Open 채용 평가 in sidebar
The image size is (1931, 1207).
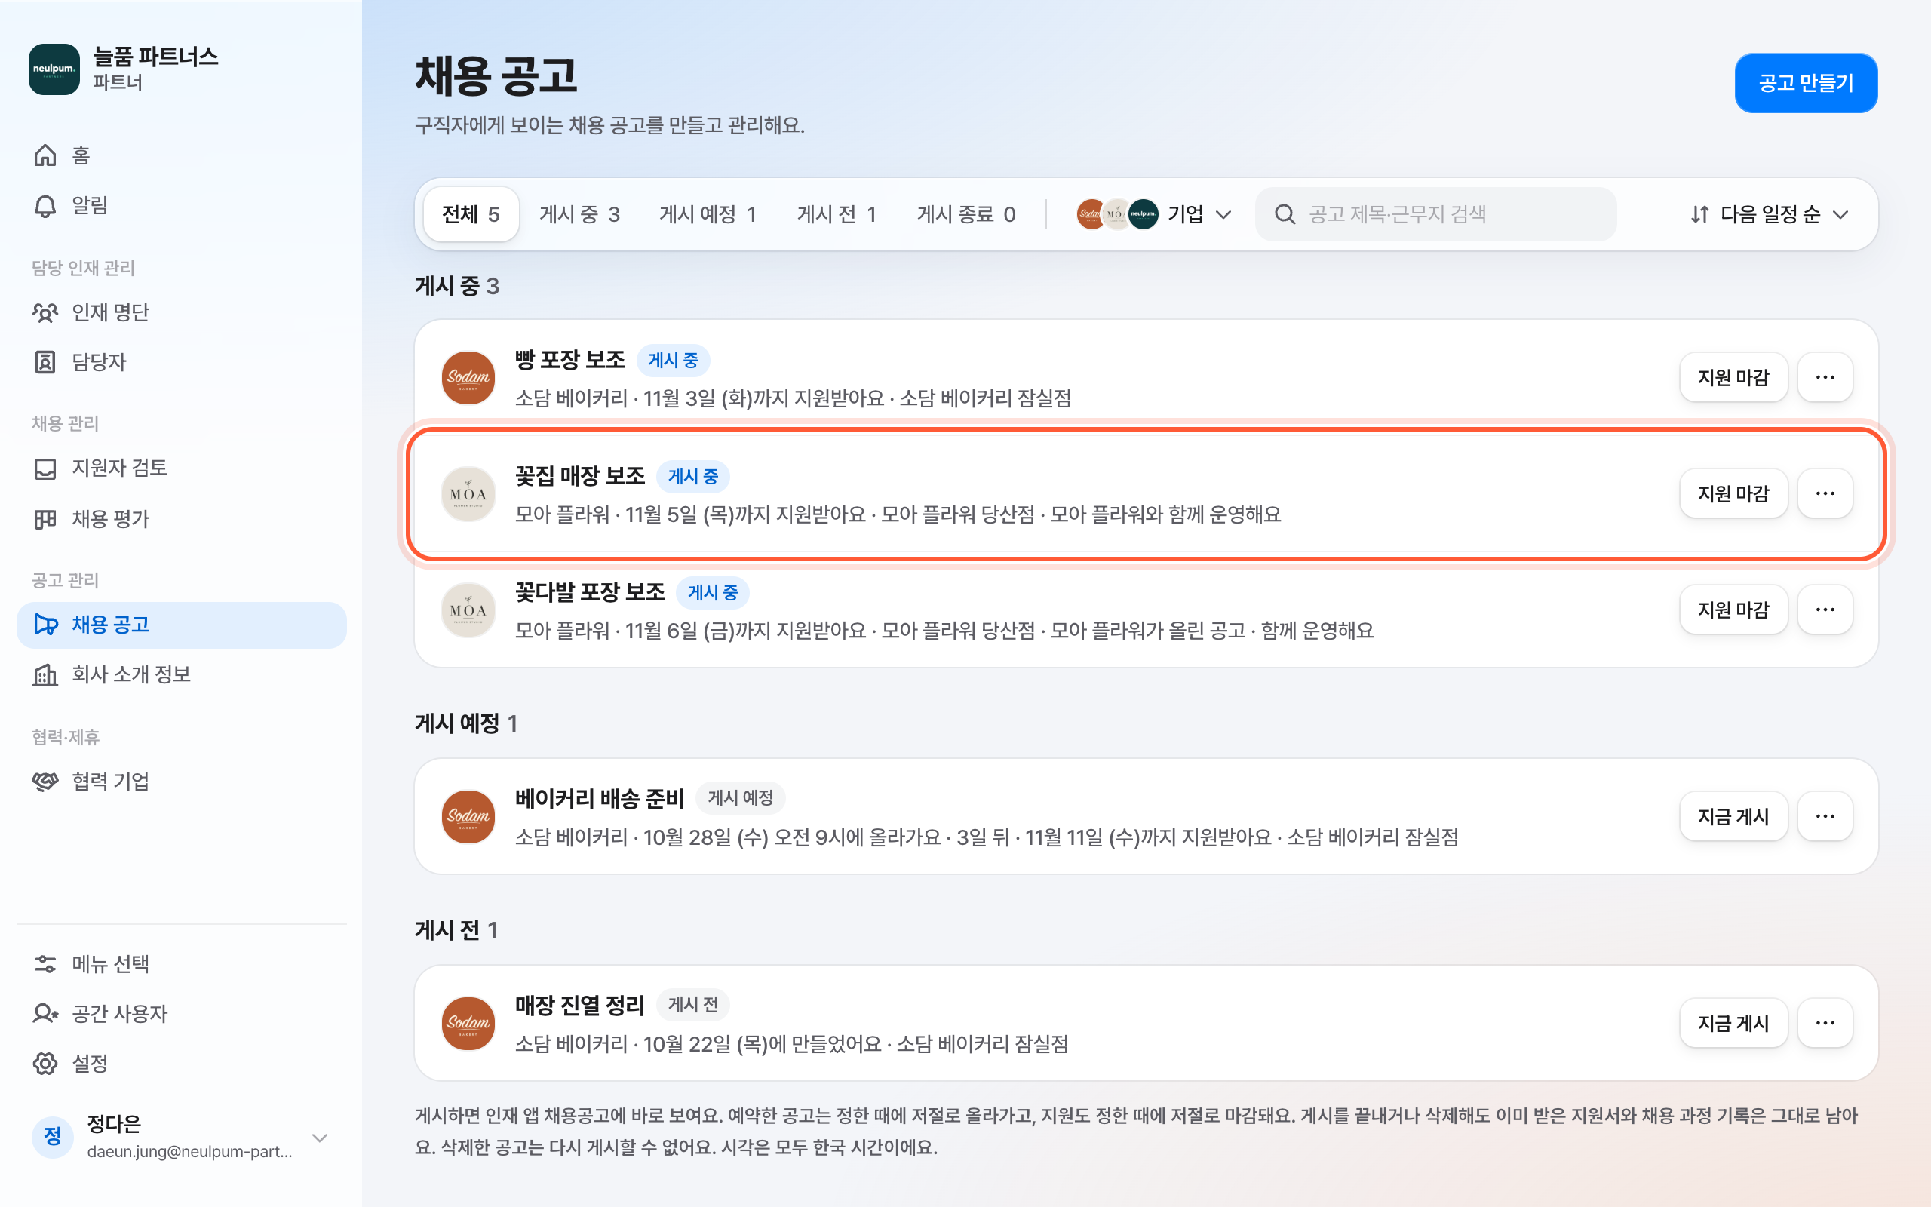pos(181,519)
